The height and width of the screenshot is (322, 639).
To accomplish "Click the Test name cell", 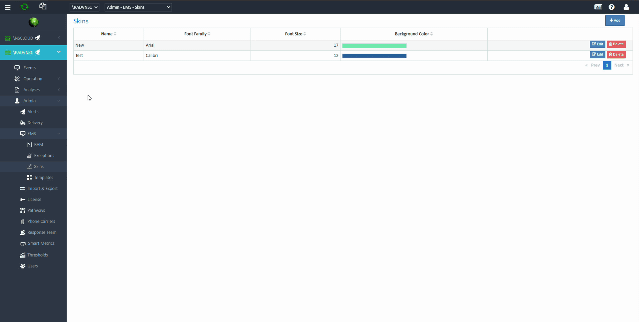I will (109, 56).
